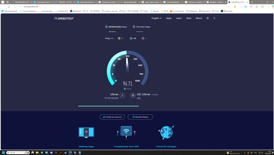The height and width of the screenshot is (155, 274).
Task: Expand the Советы bookmarks folder
Action: coord(144,11)
